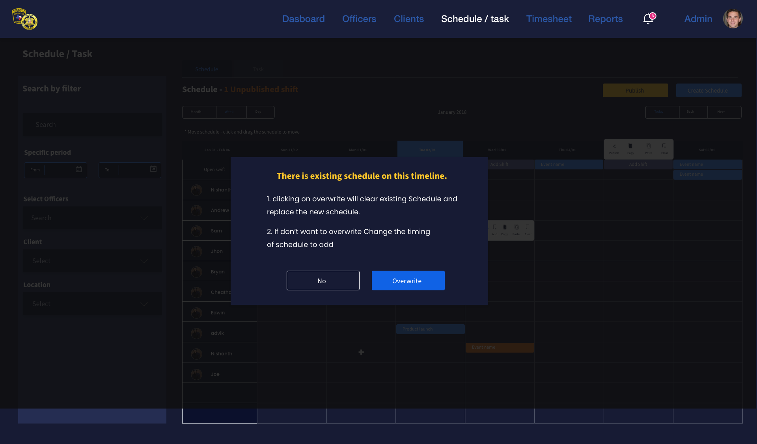Click the Copy icon in column header popup

click(x=630, y=147)
